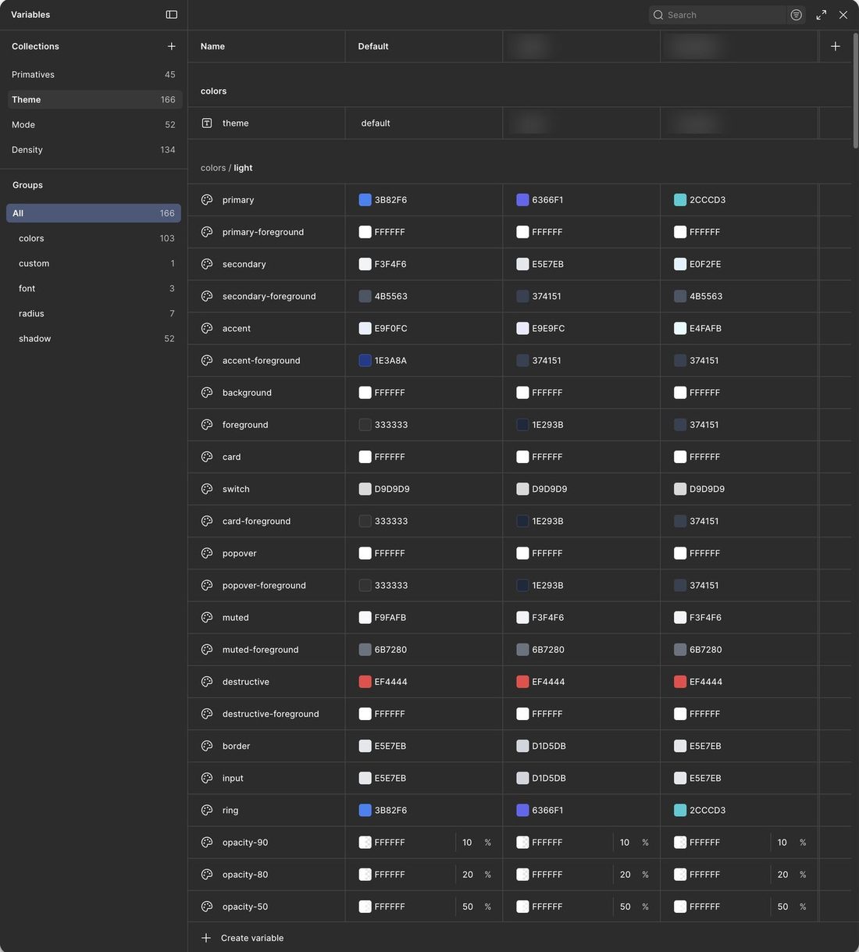Click the palette icon for switch
Image resolution: width=859 pixels, height=952 pixels.
pos(207,489)
